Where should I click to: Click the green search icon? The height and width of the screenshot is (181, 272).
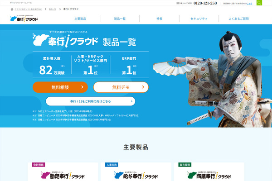click(259, 3)
